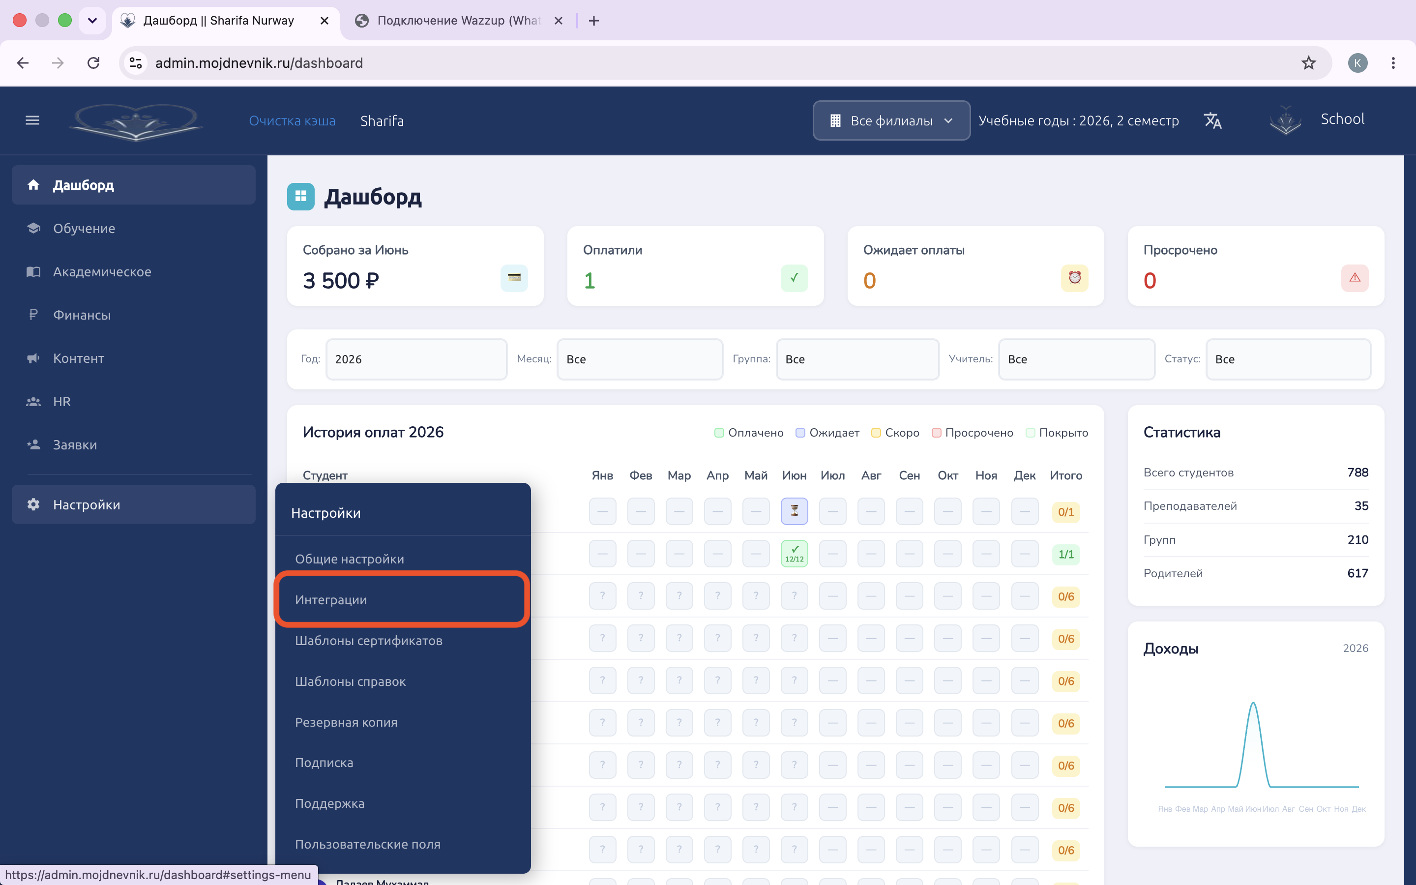Open the Группа filter dropdown

(x=858, y=359)
